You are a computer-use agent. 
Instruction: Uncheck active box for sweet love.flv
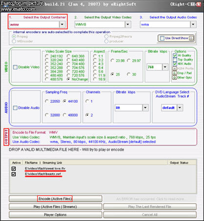click(14, 168)
